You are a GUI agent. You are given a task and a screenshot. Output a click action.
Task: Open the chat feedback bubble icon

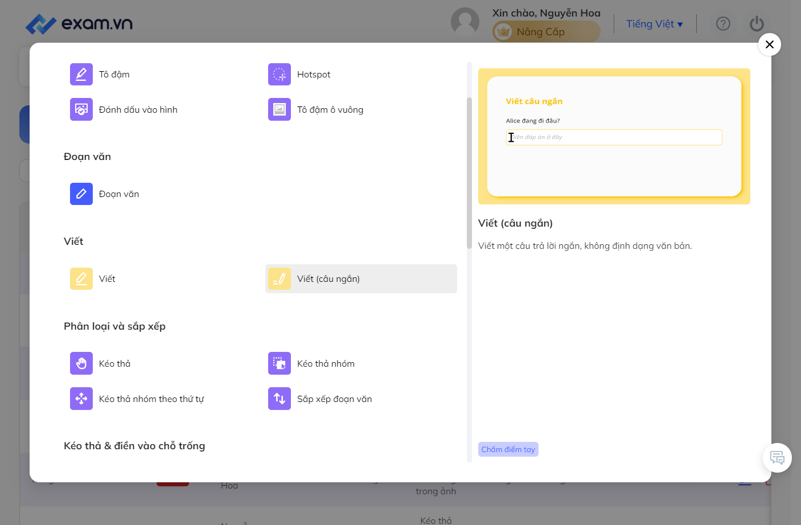click(777, 458)
